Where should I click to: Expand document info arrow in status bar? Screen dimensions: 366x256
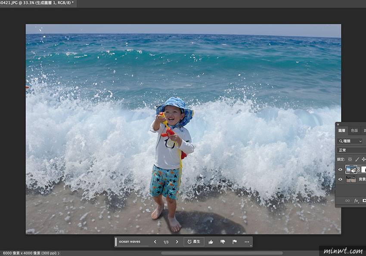[x=59, y=253]
